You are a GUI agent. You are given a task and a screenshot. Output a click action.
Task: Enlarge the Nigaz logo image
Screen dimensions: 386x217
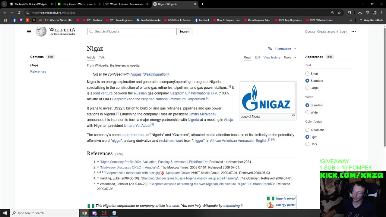click(293, 115)
